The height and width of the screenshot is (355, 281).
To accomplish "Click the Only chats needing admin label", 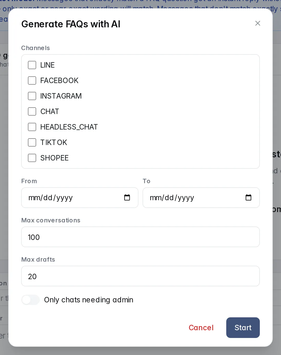I will click(x=89, y=300).
